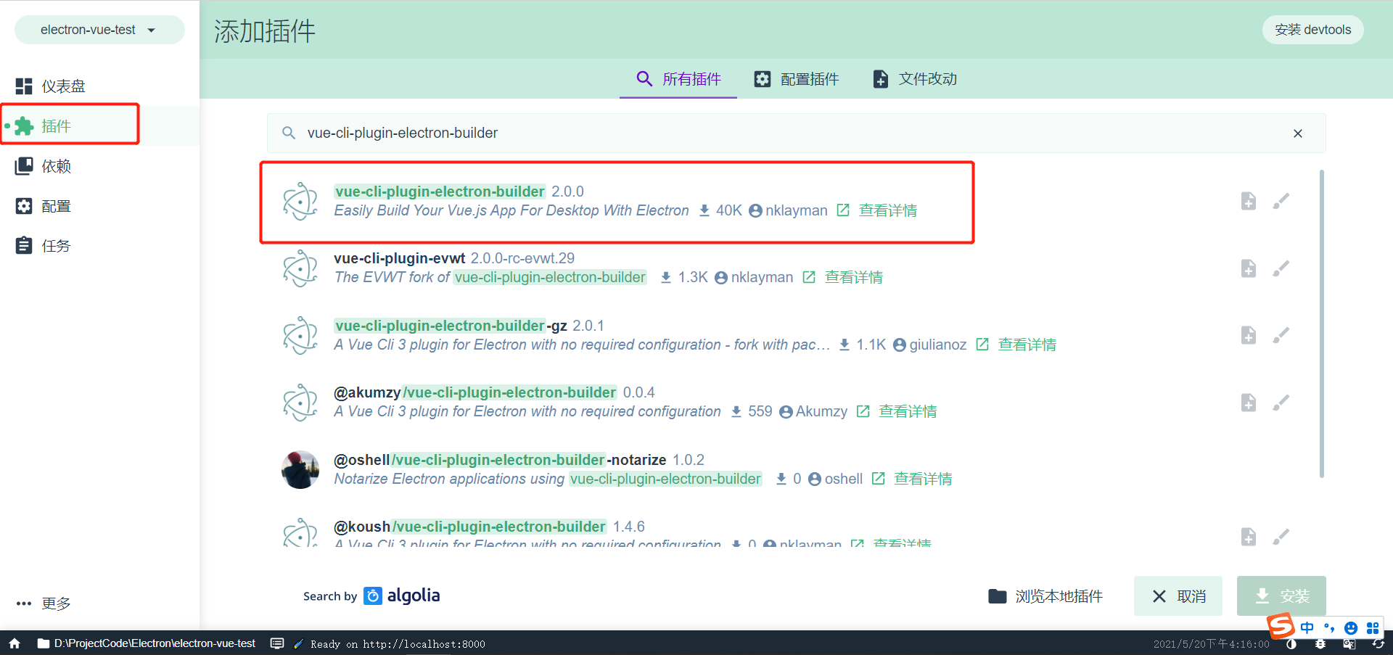Image resolution: width=1393 pixels, height=655 pixels.
Task: Click brush icon for electron-builder 2.0.0 row
Action: pyautogui.click(x=1281, y=201)
